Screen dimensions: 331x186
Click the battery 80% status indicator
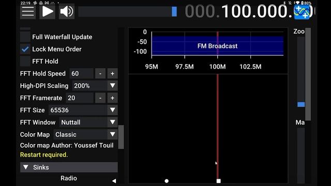[306, 3]
